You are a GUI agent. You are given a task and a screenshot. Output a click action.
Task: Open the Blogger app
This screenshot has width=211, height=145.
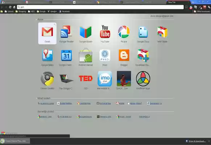click(124, 57)
